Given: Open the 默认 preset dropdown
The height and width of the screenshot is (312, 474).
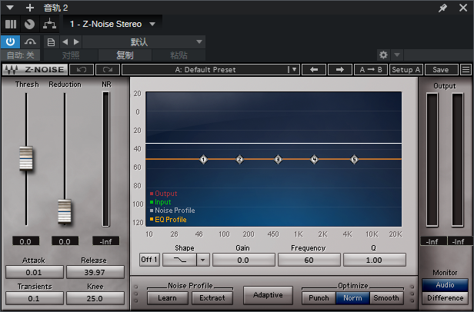Looking at the screenshot, I should tap(144, 42).
